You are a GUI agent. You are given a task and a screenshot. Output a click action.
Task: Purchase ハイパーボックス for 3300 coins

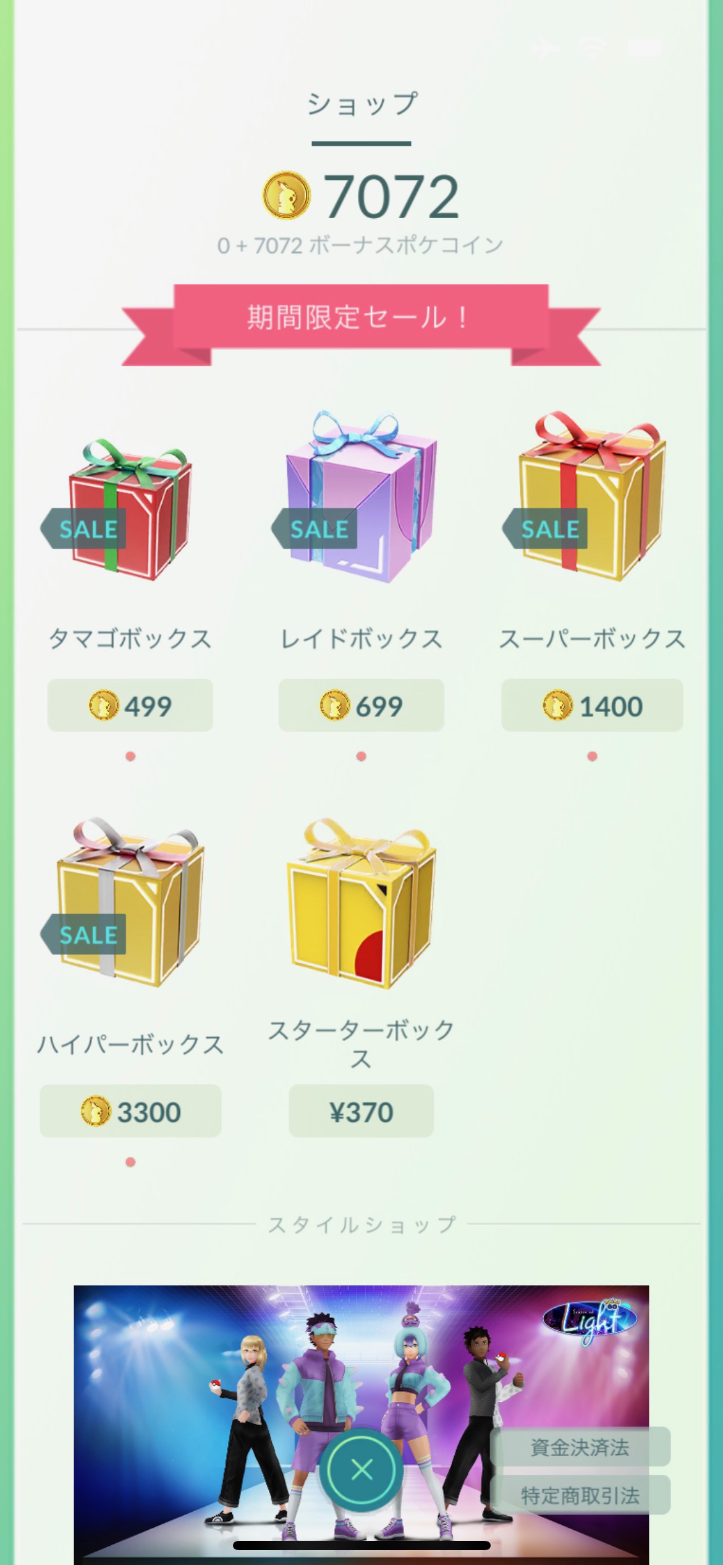(x=130, y=1111)
